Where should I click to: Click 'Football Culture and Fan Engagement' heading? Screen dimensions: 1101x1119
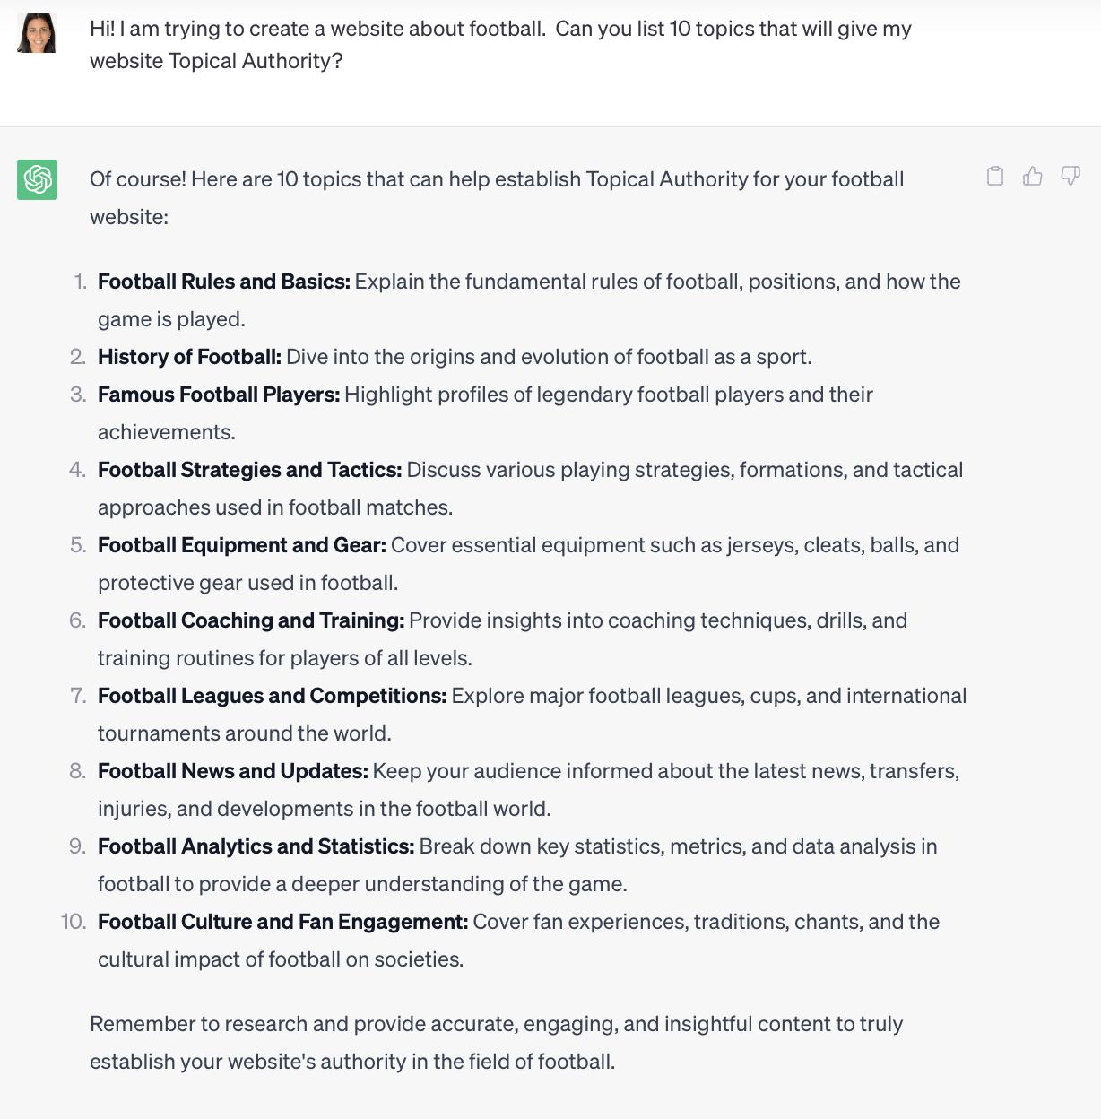(x=283, y=922)
